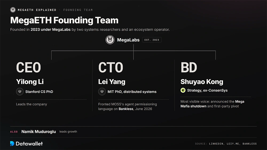The width and height of the screenshot is (267, 150).
Task: Click the MegaLabs rabbit logo icon
Action: (110, 40)
